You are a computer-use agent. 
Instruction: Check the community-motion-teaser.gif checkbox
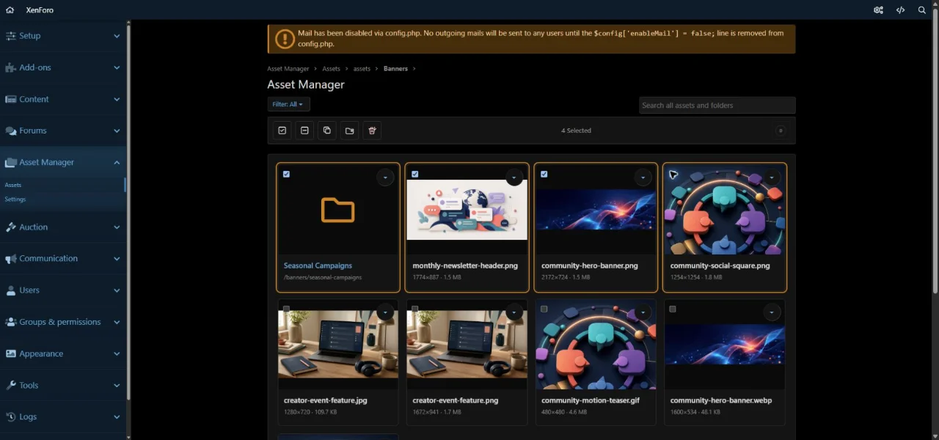(x=544, y=309)
